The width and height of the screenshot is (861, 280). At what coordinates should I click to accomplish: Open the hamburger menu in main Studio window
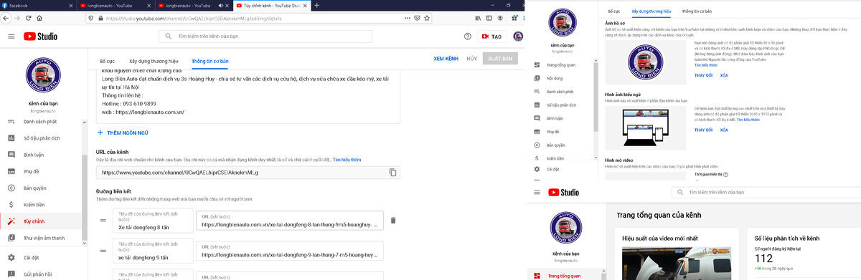coord(11,36)
